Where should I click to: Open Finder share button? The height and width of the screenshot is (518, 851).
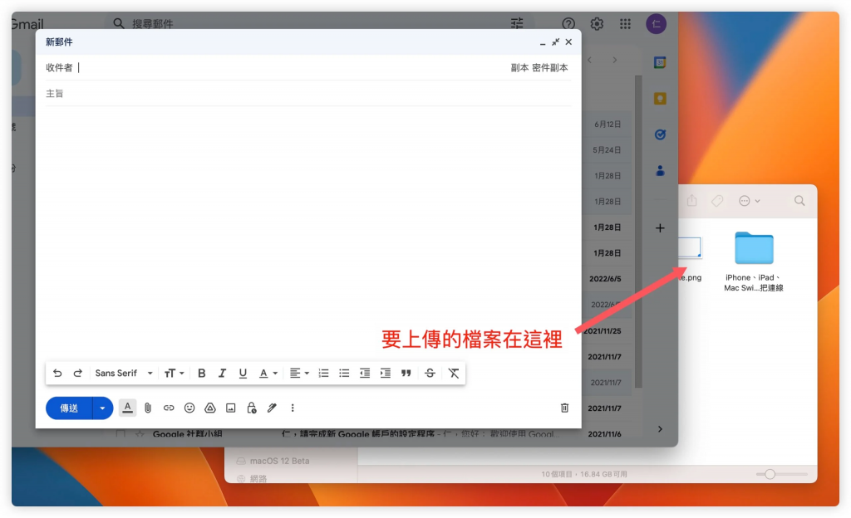[691, 201]
